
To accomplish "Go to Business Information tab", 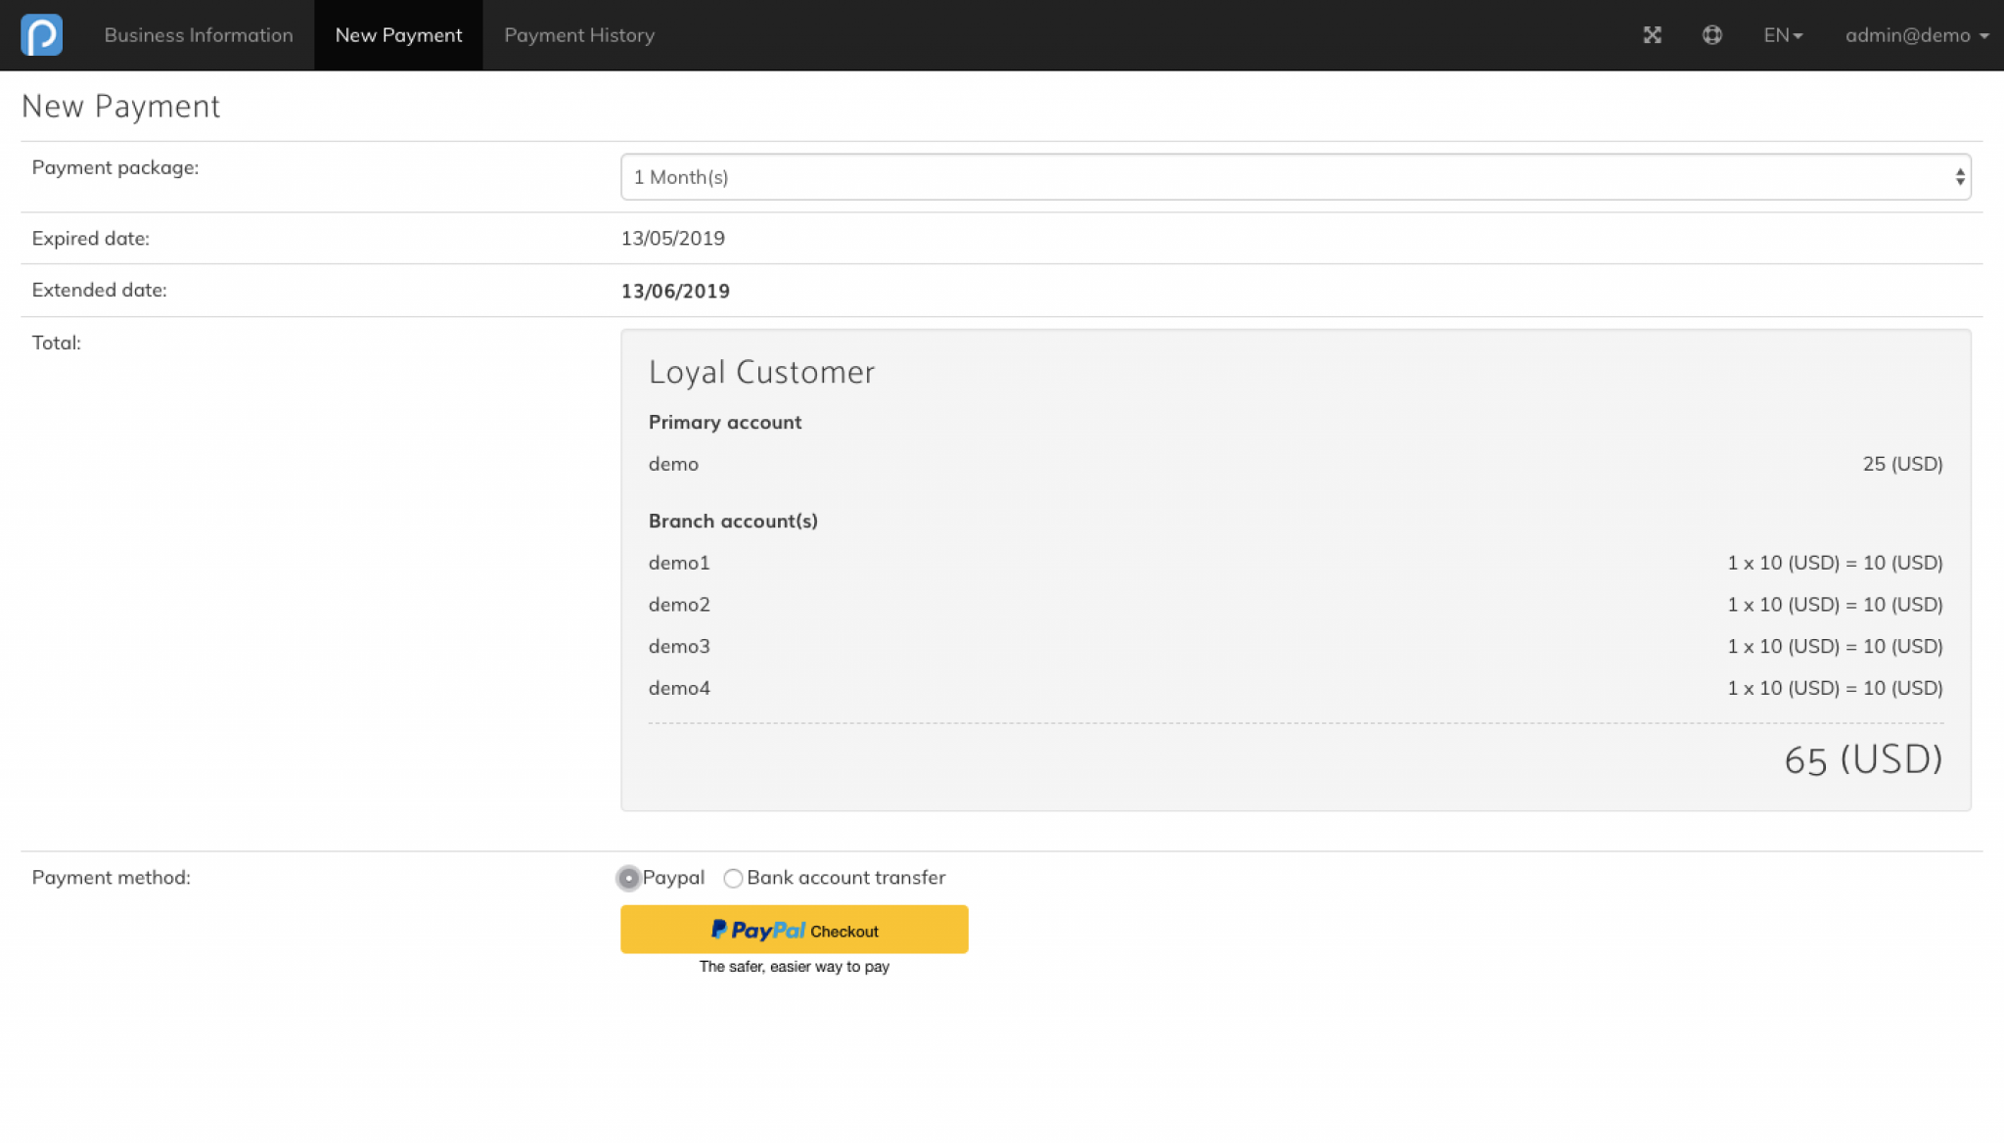I will 199,35.
